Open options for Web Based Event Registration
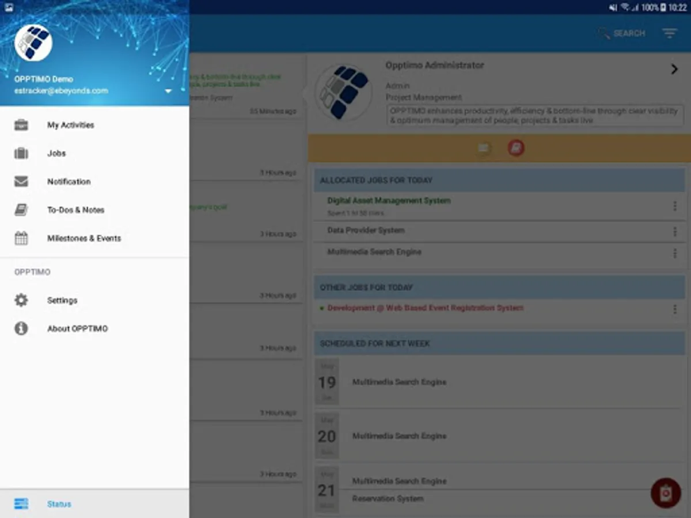The height and width of the screenshot is (518, 691). (x=675, y=309)
